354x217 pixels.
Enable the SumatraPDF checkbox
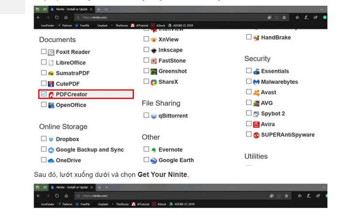pyautogui.click(x=43, y=73)
